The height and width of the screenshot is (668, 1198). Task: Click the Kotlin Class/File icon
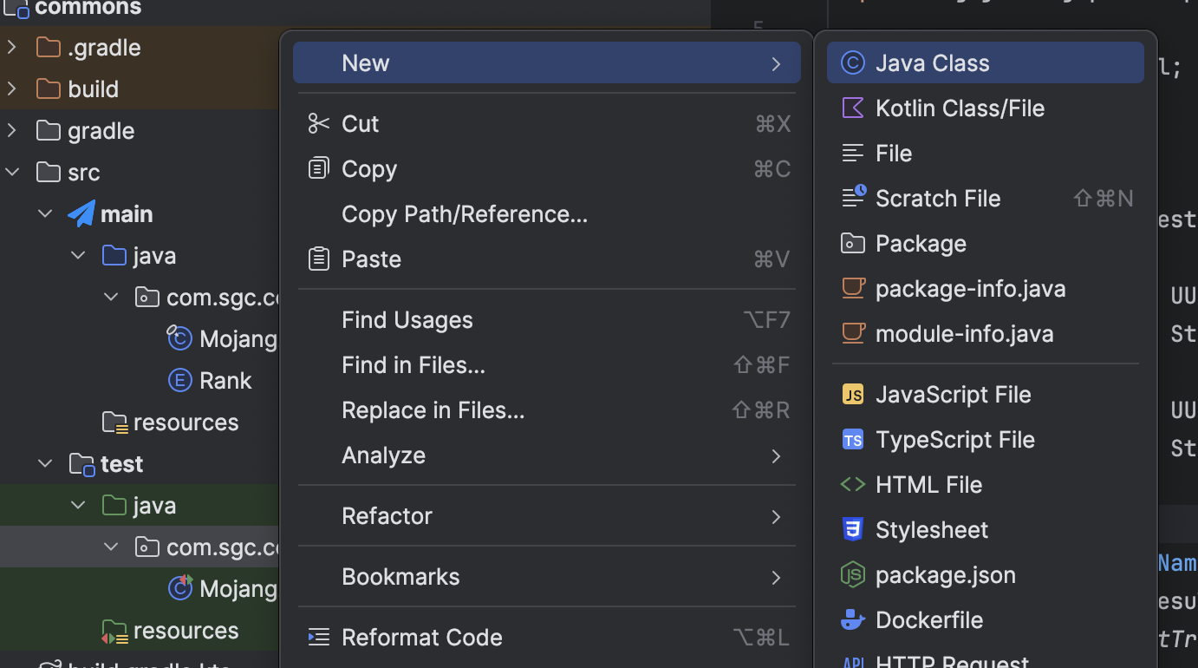coord(853,108)
